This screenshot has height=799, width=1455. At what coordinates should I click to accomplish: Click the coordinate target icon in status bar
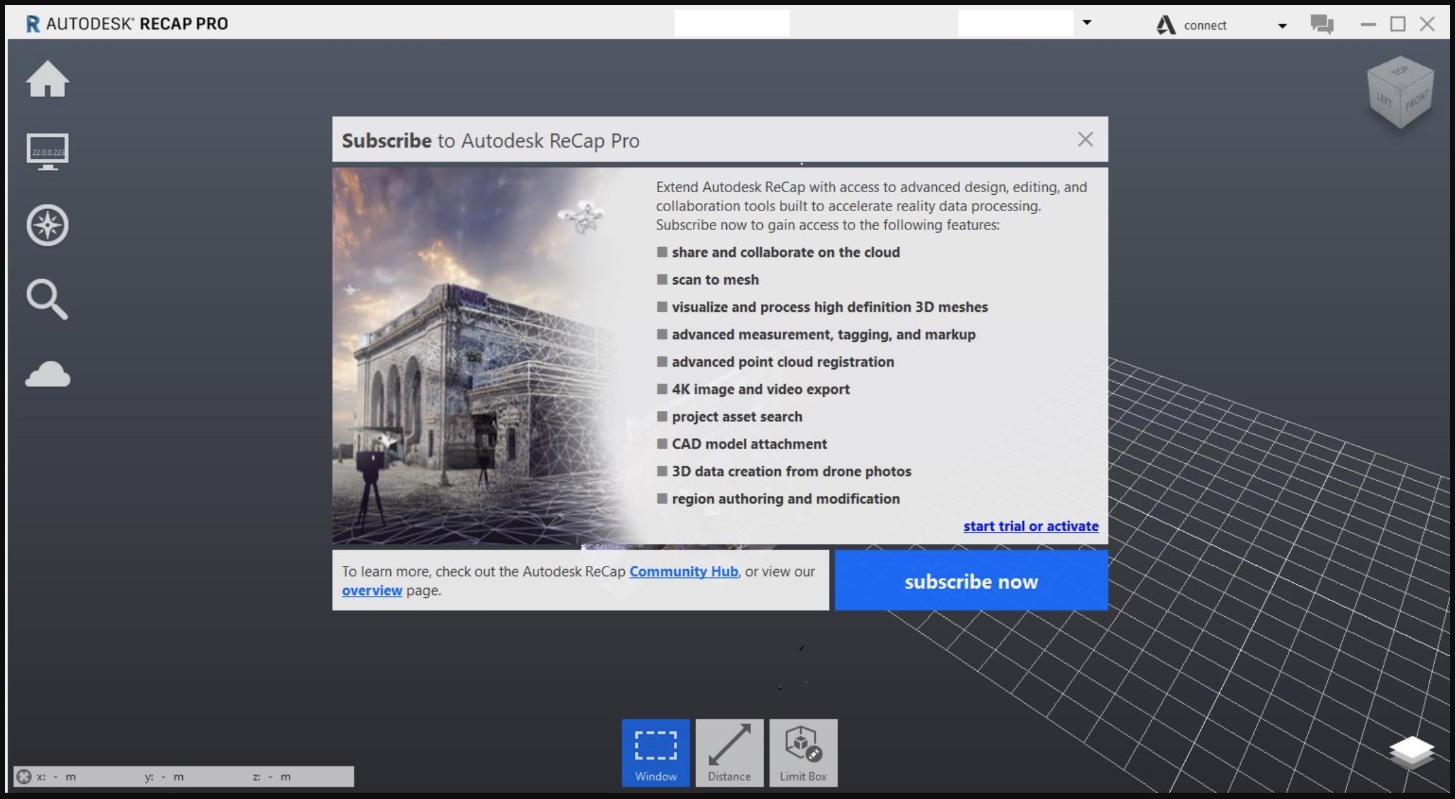point(24,776)
